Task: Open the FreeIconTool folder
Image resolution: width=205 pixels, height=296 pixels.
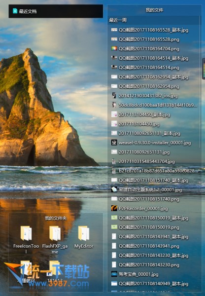Action: (x=26, y=240)
